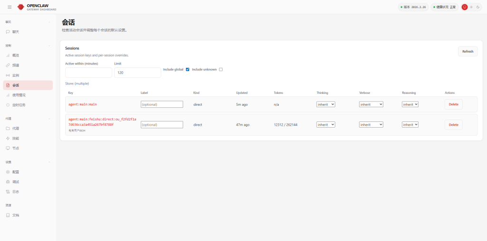Open 概览 overview in sidebar
The image size is (487, 241).
16,55
